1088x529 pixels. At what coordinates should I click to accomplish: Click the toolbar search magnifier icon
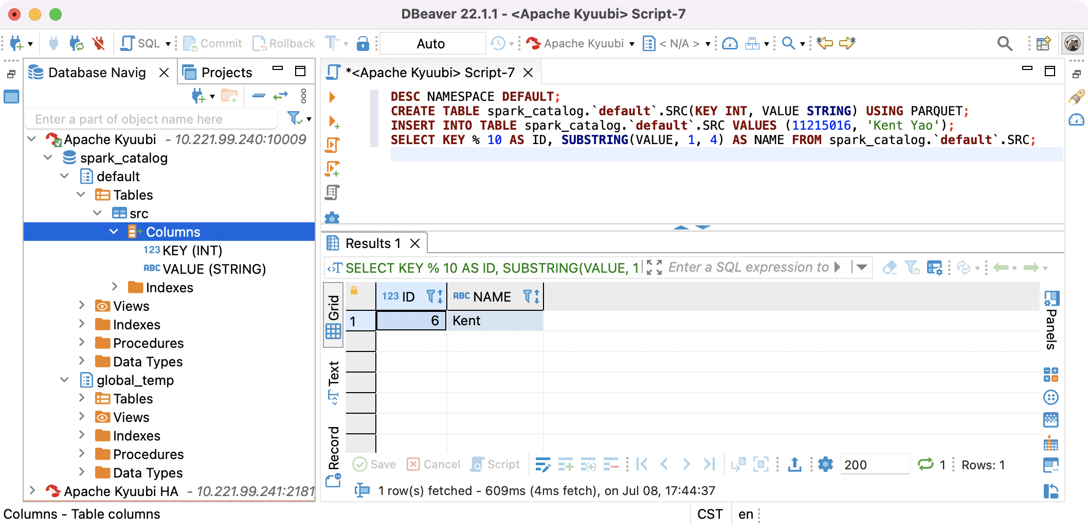coord(1005,44)
